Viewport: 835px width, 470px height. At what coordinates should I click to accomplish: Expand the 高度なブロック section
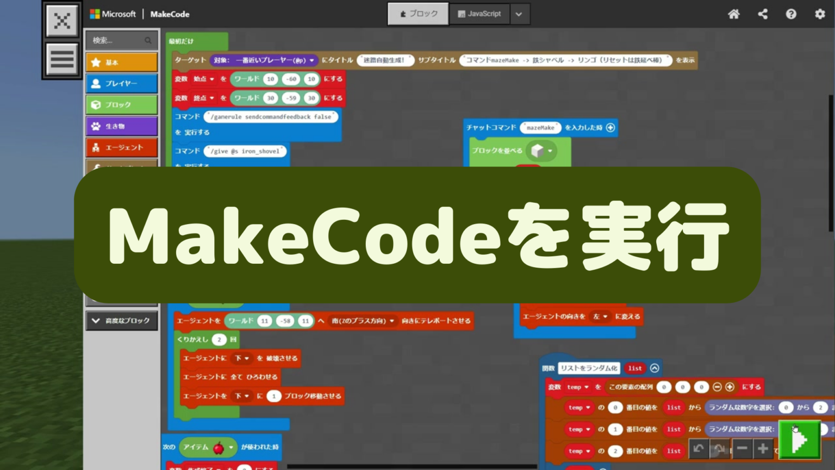coord(121,321)
